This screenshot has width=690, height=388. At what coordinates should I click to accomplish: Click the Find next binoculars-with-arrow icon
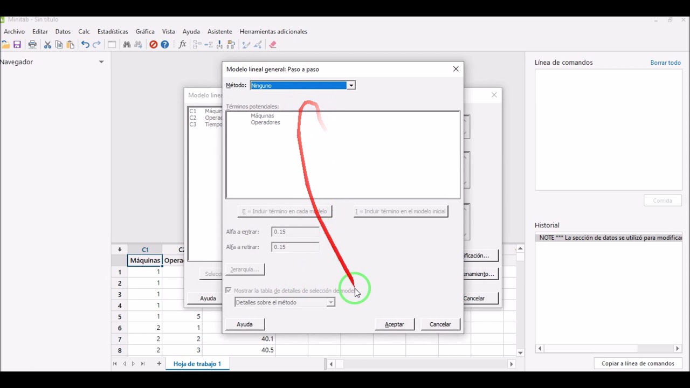pyautogui.click(x=138, y=45)
